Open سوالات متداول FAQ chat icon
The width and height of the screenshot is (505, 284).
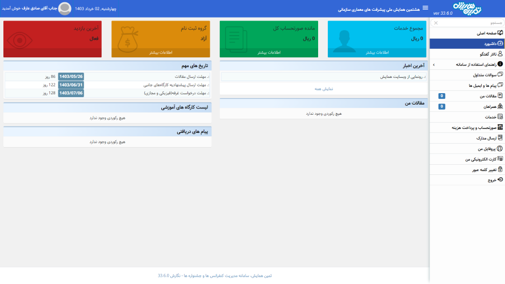pyautogui.click(x=500, y=74)
